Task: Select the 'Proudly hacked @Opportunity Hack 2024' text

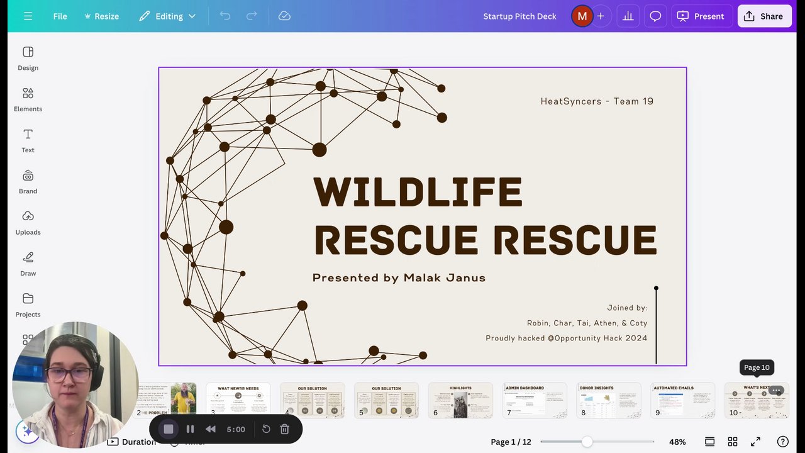Action: point(566,338)
